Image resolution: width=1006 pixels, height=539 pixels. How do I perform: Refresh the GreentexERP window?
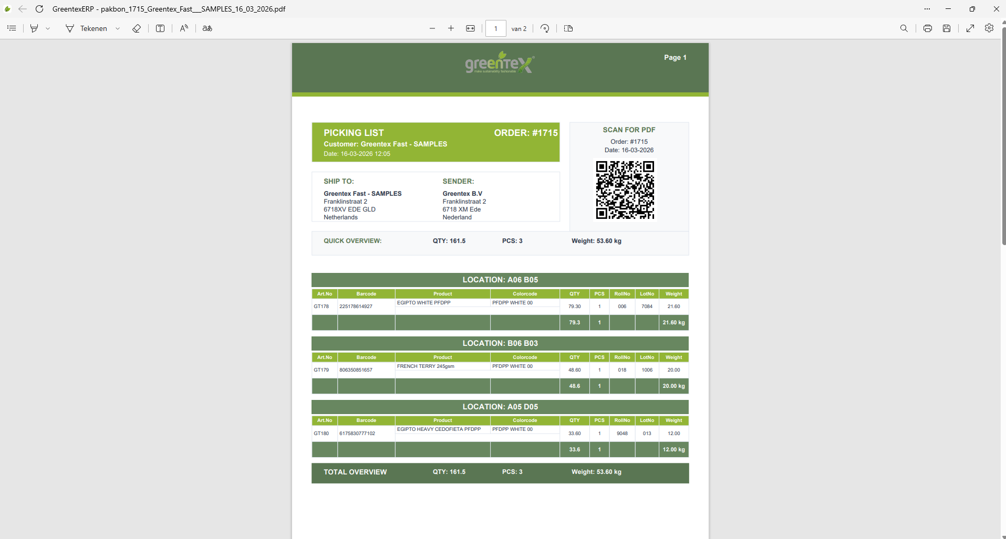point(39,9)
